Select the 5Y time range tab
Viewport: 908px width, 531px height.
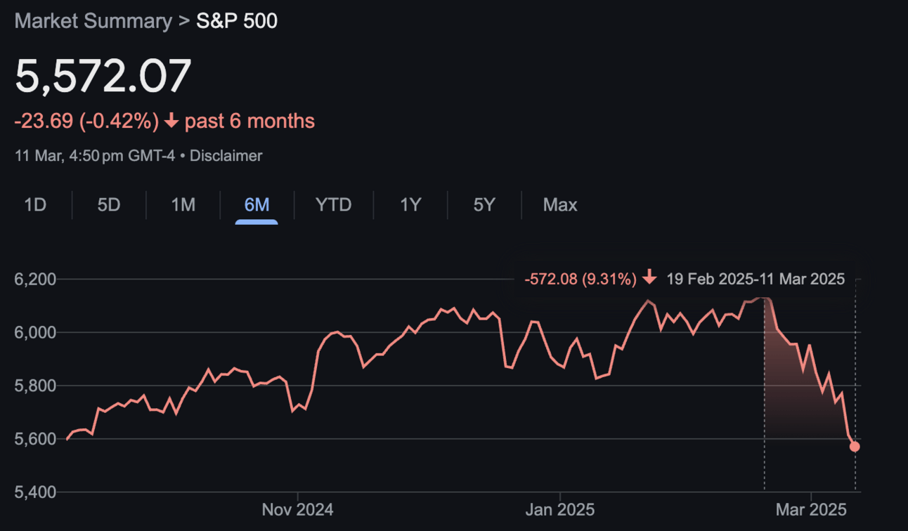pyautogui.click(x=484, y=205)
